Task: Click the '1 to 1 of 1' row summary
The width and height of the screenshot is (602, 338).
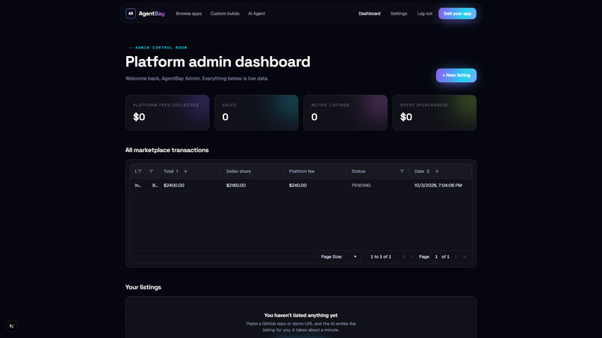Action: pyautogui.click(x=381, y=257)
